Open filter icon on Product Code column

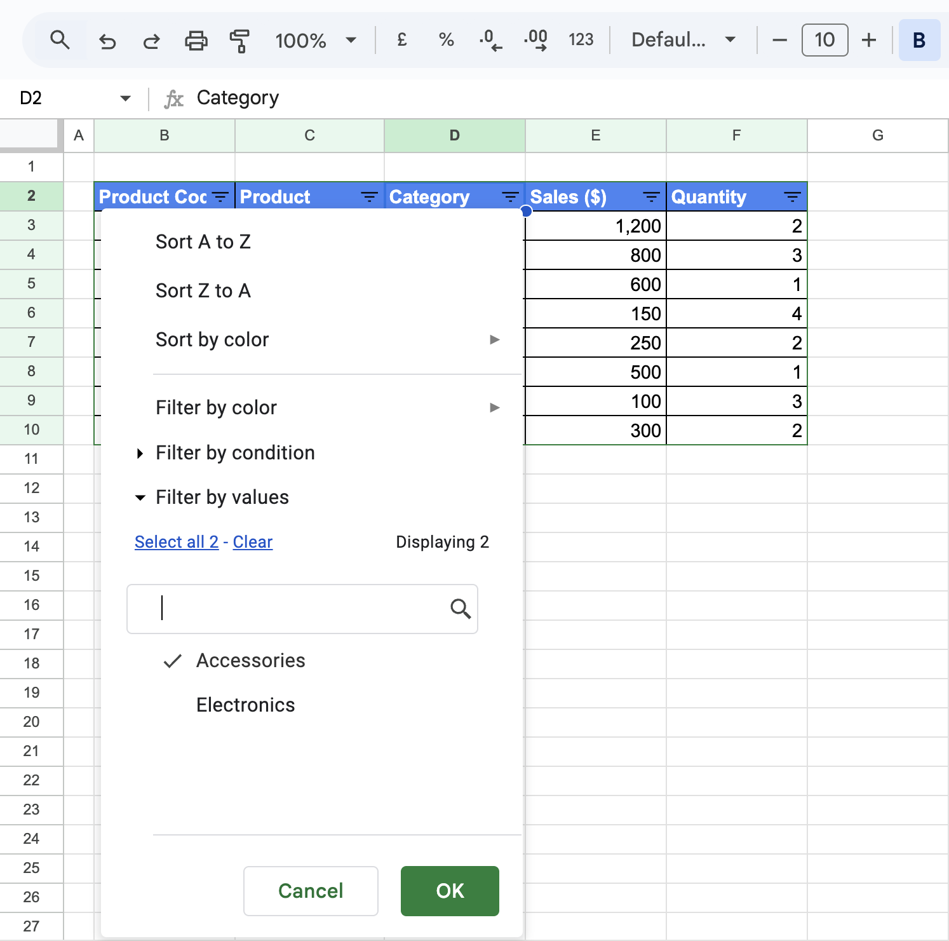[x=220, y=197]
